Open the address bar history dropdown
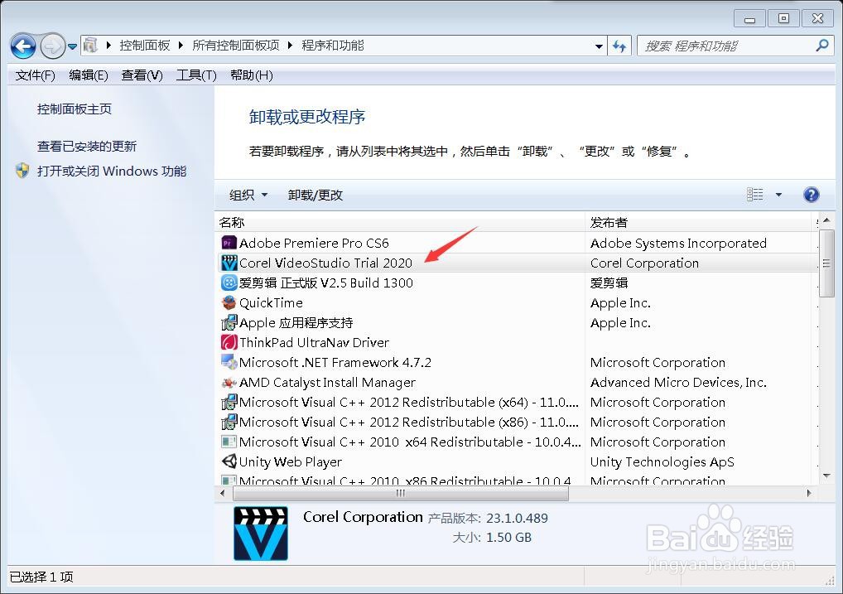 [599, 46]
